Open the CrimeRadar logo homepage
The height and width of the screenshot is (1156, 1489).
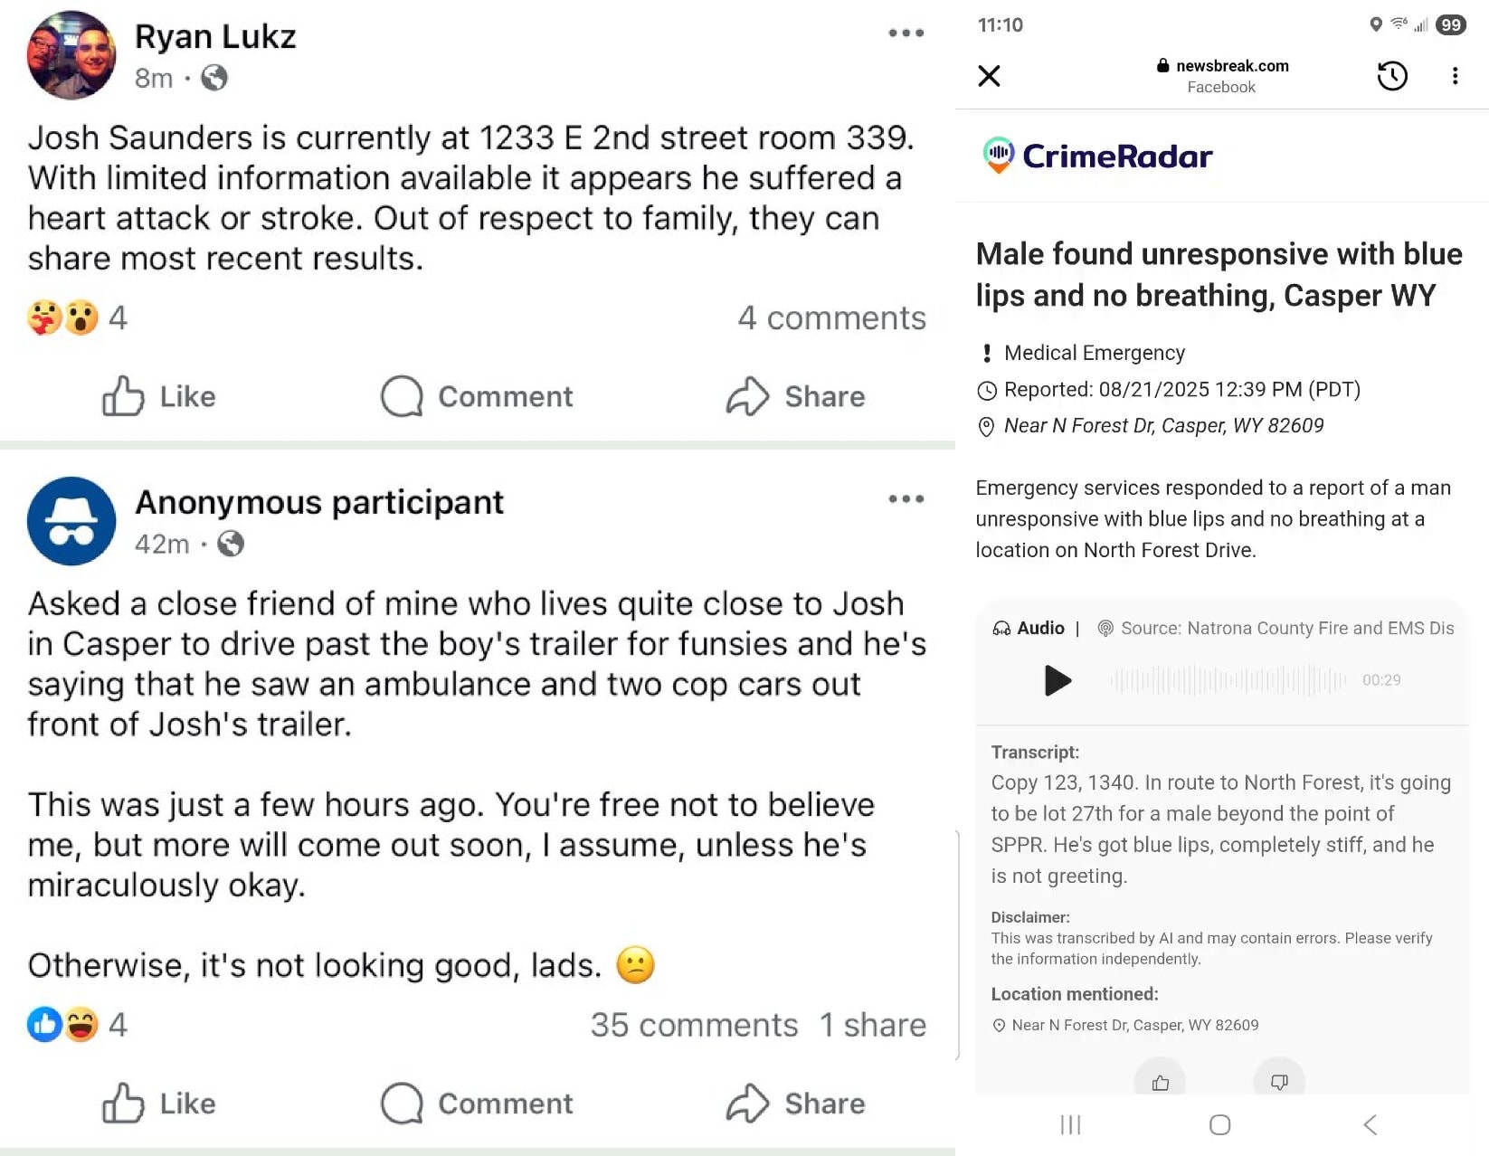1097,156
